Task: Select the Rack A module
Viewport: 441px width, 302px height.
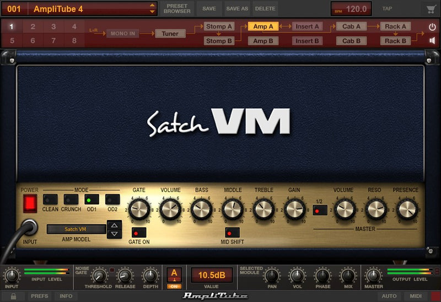Action: (x=395, y=26)
